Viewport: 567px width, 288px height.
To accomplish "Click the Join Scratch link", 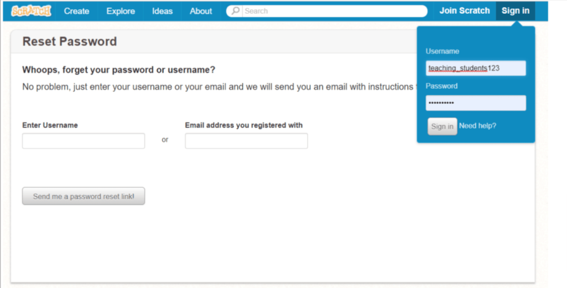I will pyautogui.click(x=464, y=11).
